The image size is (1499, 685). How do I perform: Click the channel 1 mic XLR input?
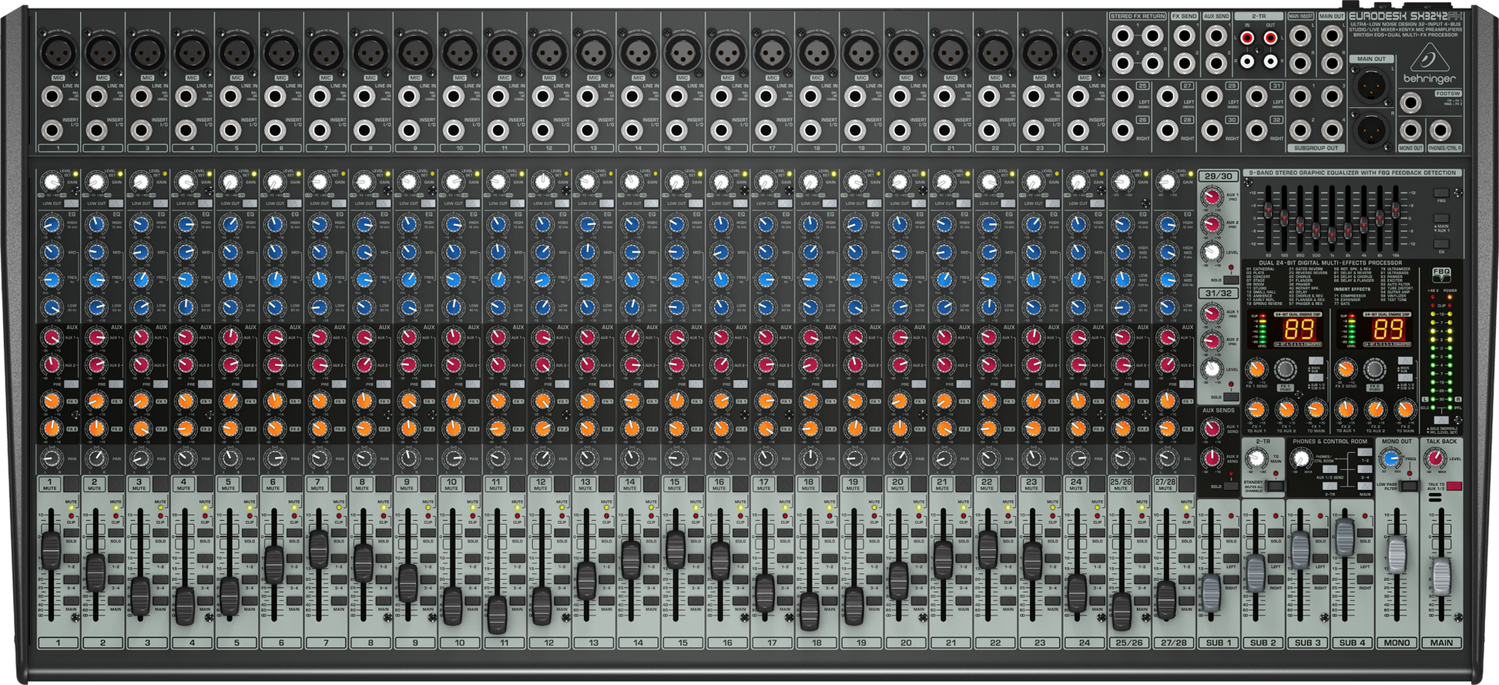pos(58,53)
